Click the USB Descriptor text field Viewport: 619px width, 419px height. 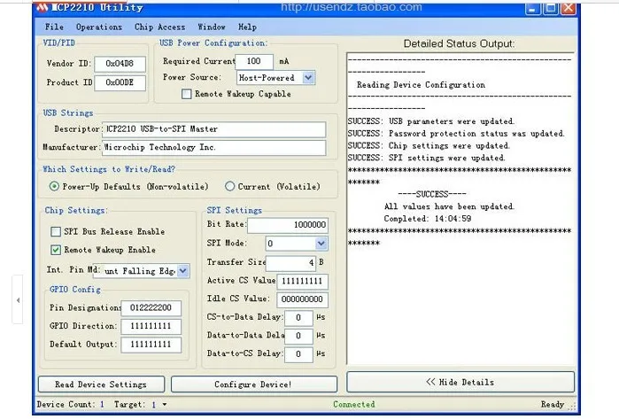tap(214, 129)
